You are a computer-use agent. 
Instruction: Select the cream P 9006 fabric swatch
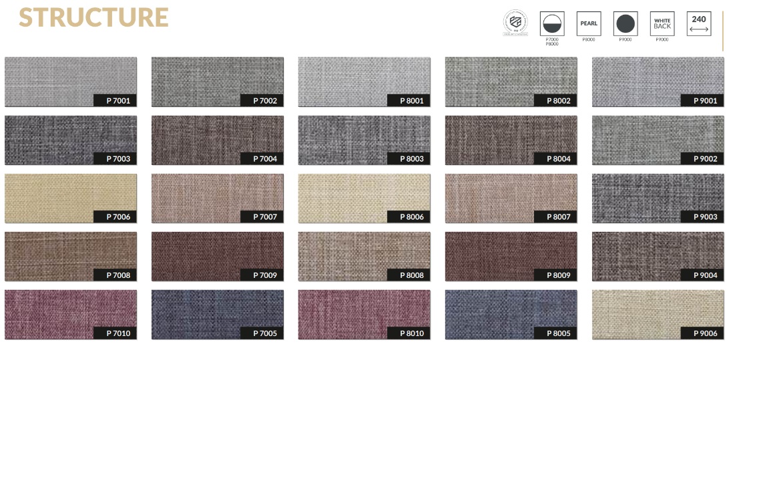[658, 314]
